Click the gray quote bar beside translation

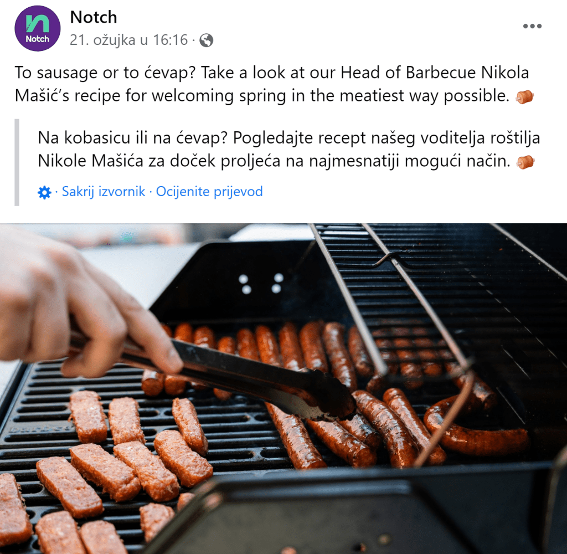(x=17, y=162)
